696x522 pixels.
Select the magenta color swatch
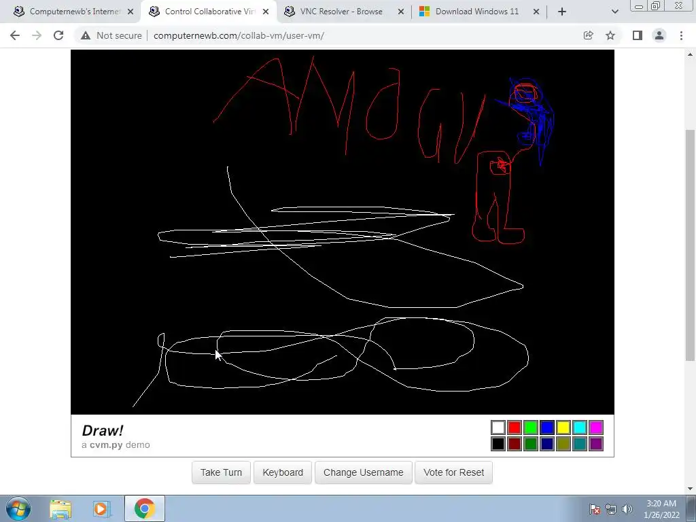point(596,428)
